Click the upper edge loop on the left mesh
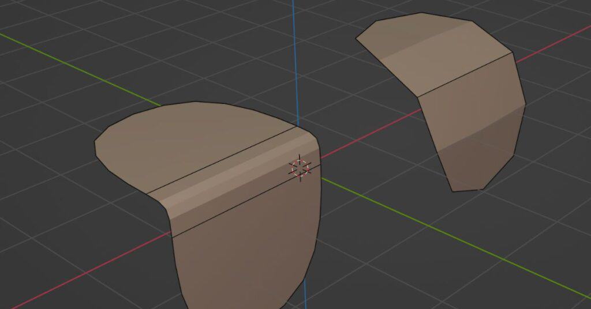The height and width of the screenshot is (309, 591). point(222,160)
